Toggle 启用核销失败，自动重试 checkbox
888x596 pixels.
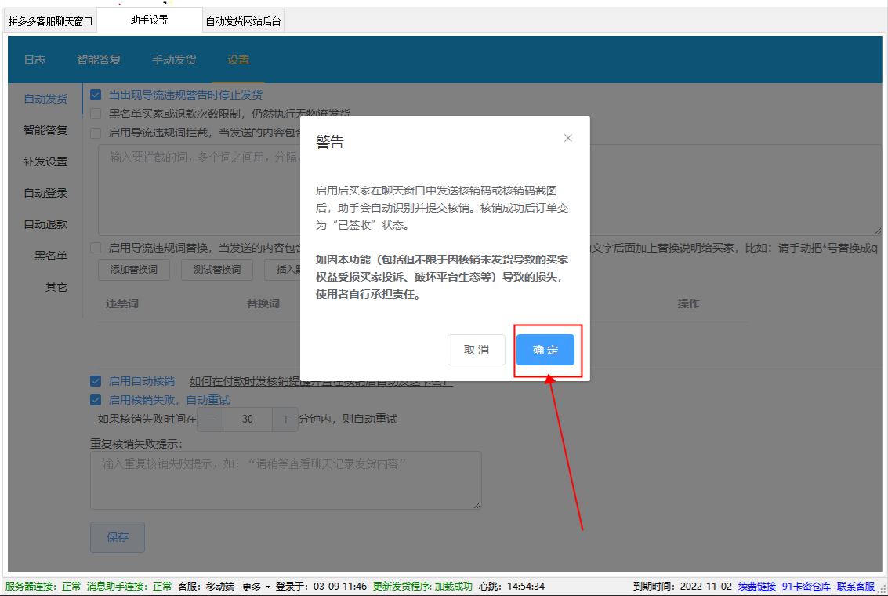[96, 400]
